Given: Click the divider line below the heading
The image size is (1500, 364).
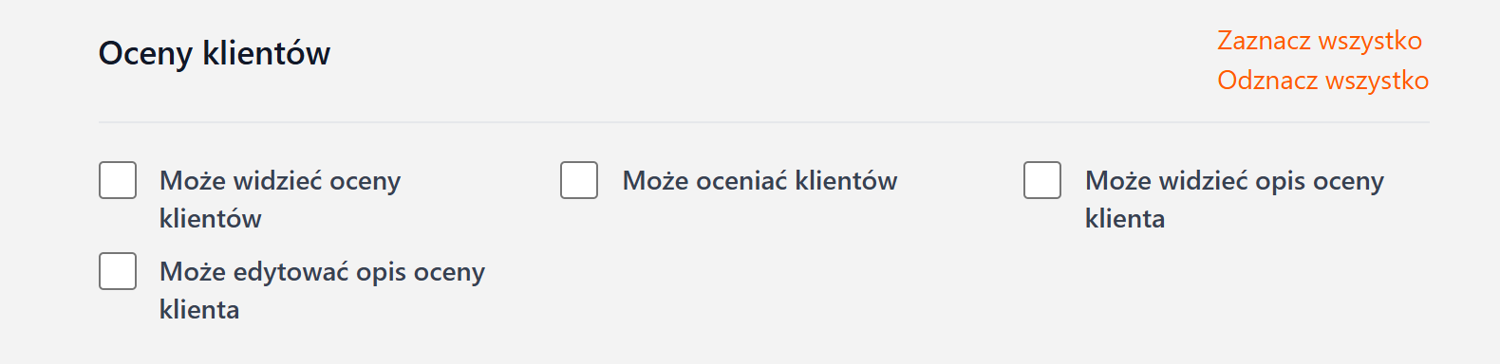Looking at the screenshot, I should click(x=764, y=122).
